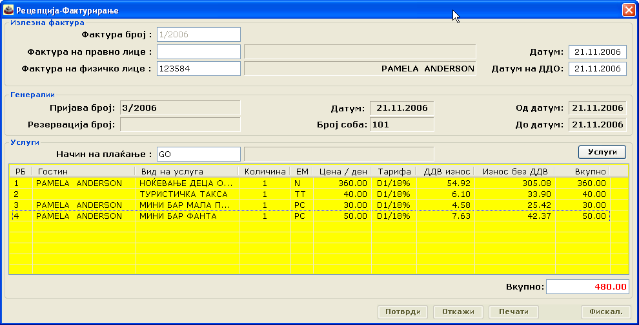Click the Фактура на физичко лице field
Viewport: 639px width, 325px height.
click(198, 68)
